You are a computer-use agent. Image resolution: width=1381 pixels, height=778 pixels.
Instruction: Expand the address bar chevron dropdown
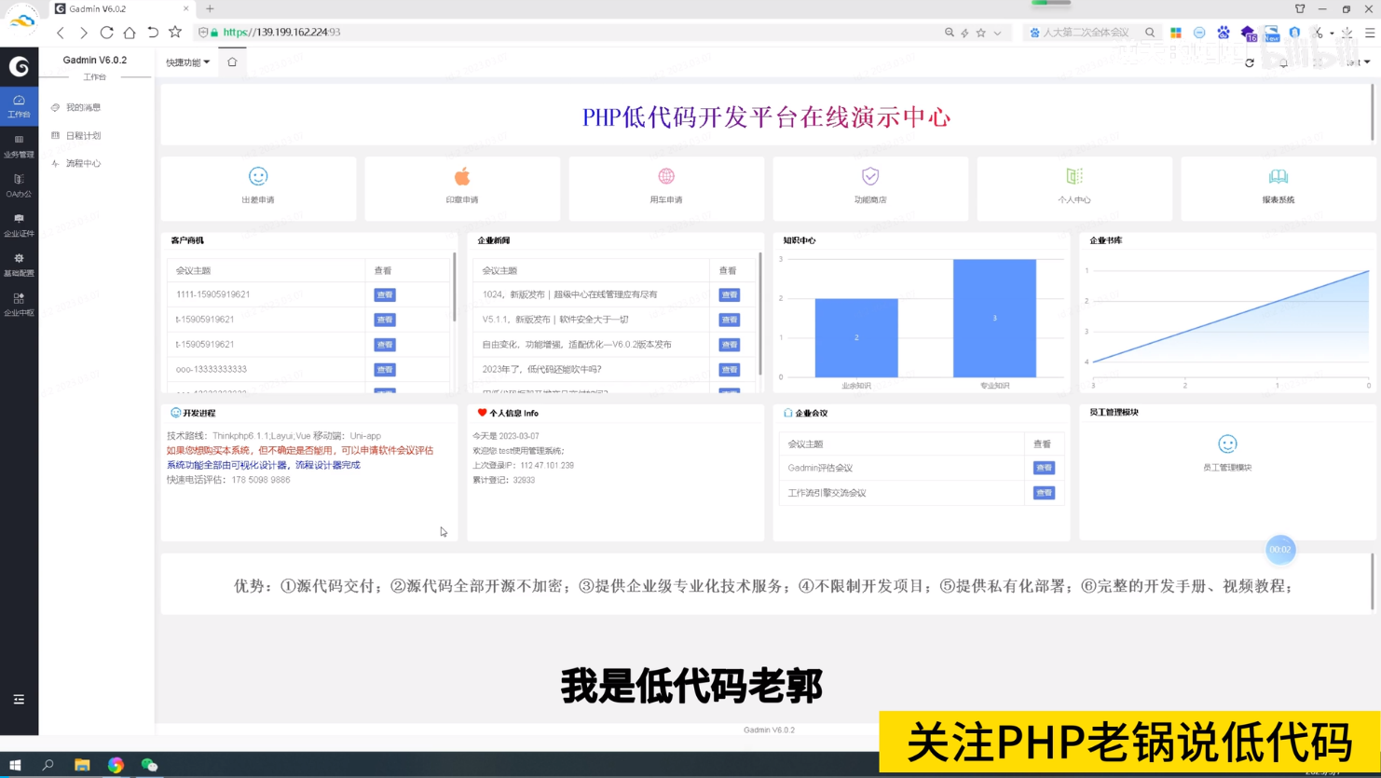click(998, 33)
